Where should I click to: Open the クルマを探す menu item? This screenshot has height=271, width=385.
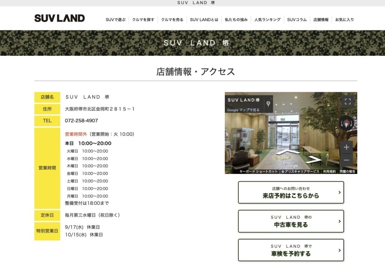point(143,20)
